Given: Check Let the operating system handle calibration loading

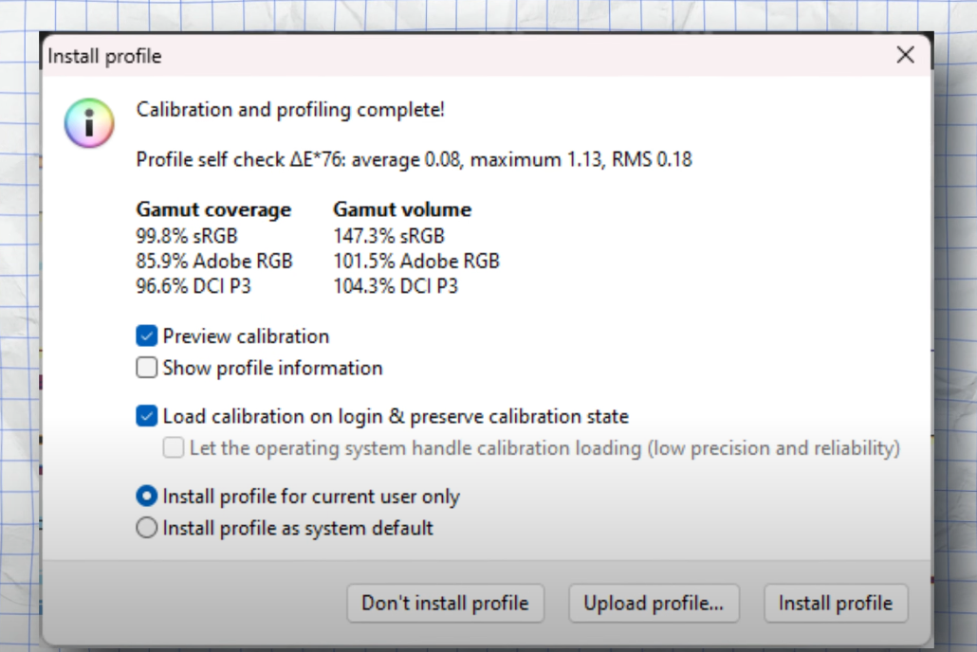Looking at the screenshot, I should [174, 447].
